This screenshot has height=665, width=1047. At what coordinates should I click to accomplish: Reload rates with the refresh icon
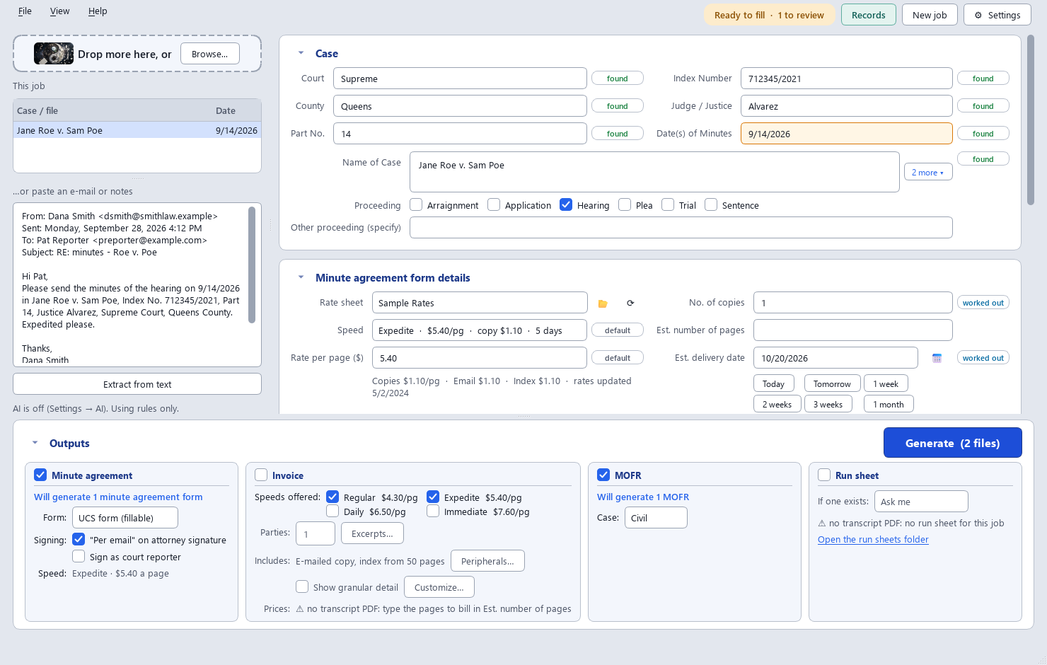(630, 303)
